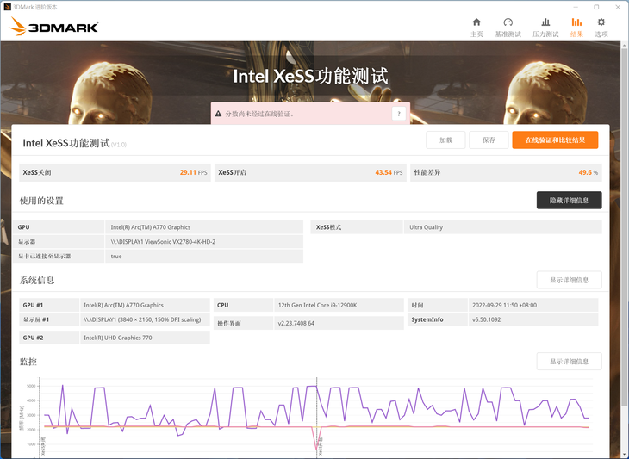Click the 分数尚未经过在线验证 warning message

click(260, 114)
